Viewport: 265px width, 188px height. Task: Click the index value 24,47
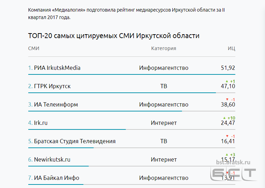tap(228, 123)
